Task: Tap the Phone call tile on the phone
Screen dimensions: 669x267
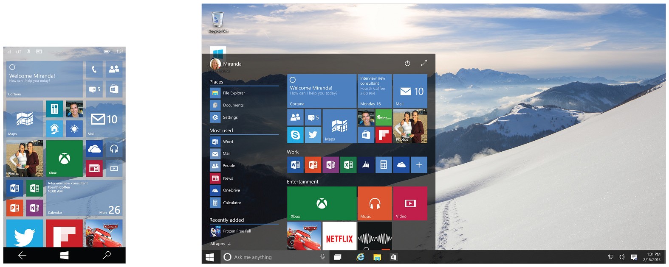Action: [x=94, y=69]
